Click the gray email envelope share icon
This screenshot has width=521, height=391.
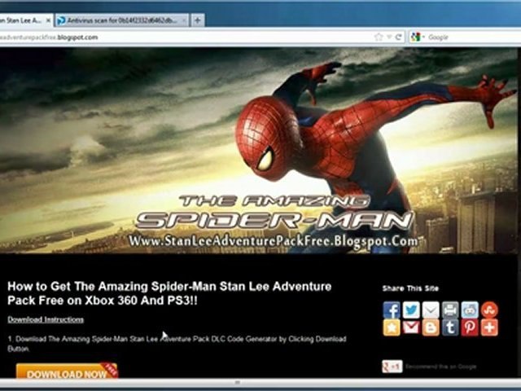click(431, 310)
